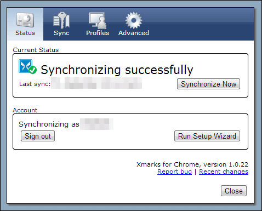
Task: Open the Sync tab key icon
Action: (61, 20)
